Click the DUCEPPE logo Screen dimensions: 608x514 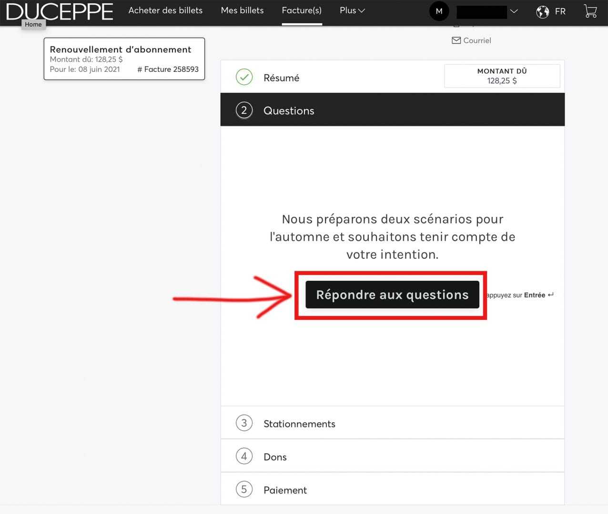coord(60,11)
